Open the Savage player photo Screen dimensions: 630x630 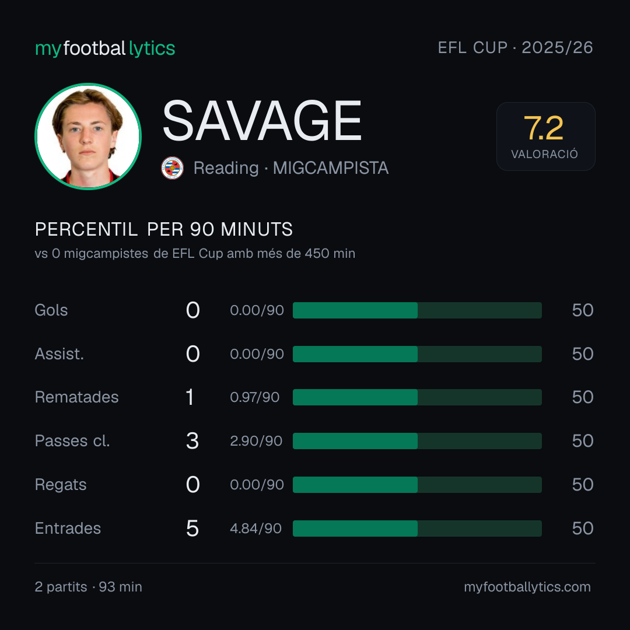[88, 136]
